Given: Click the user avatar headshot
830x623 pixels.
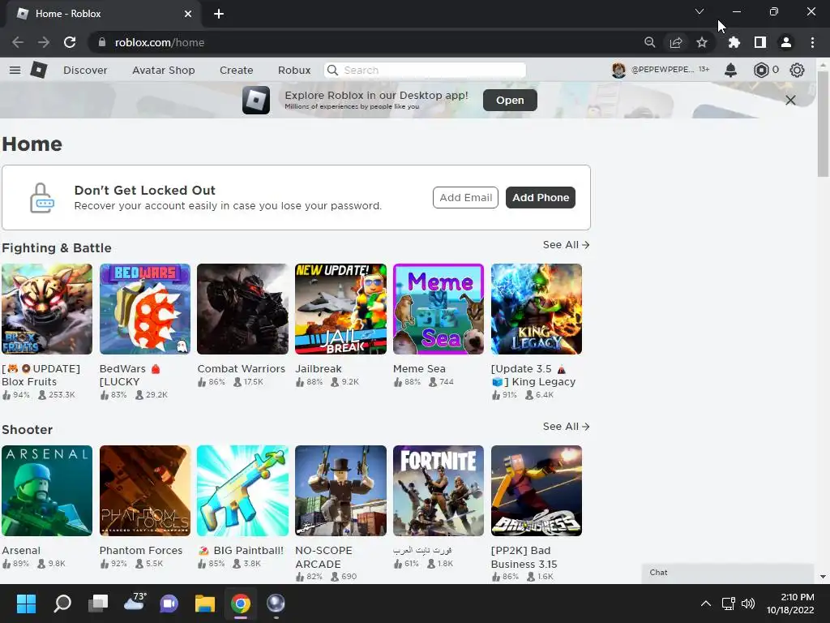Looking at the screenshot, I should pyautogui.click(x=618, y=70).
